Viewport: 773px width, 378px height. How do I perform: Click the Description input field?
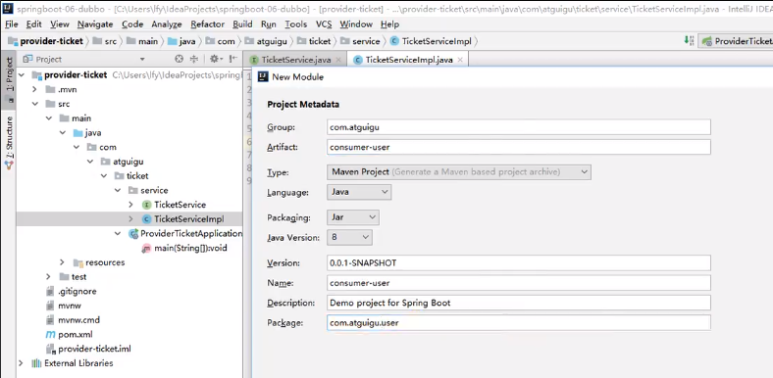click(519, 303)
